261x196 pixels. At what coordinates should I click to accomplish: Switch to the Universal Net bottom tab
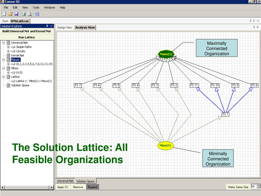click(65, 181)
